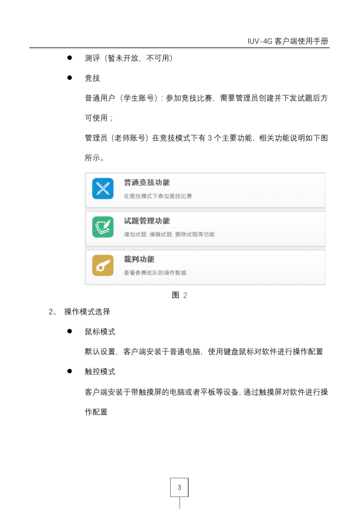This screenshot has height=510, width=359.
Task: Click description 查看参赛战队的操作数据
Action: 155,273
